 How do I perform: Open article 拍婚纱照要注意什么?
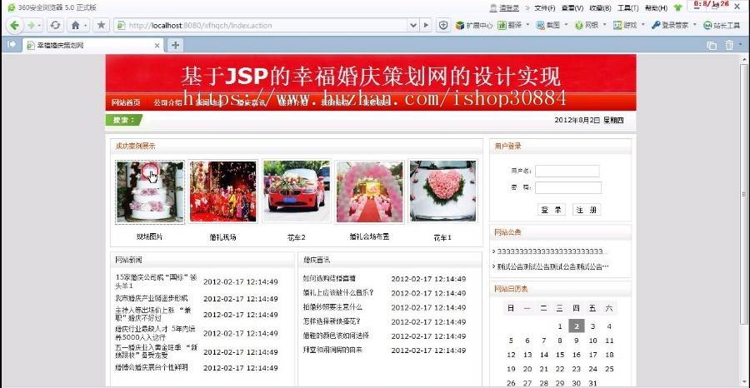[332, 306]
